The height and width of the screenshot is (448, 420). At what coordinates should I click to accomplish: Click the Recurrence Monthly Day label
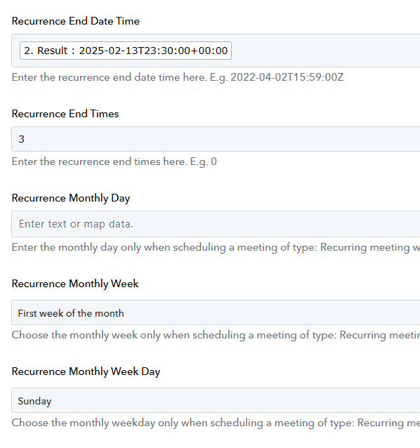[71, 198]
